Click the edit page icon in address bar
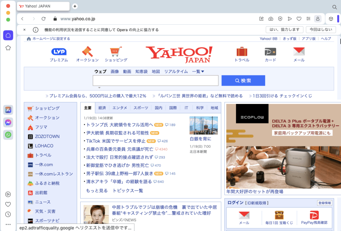 (x=261, y=19)
